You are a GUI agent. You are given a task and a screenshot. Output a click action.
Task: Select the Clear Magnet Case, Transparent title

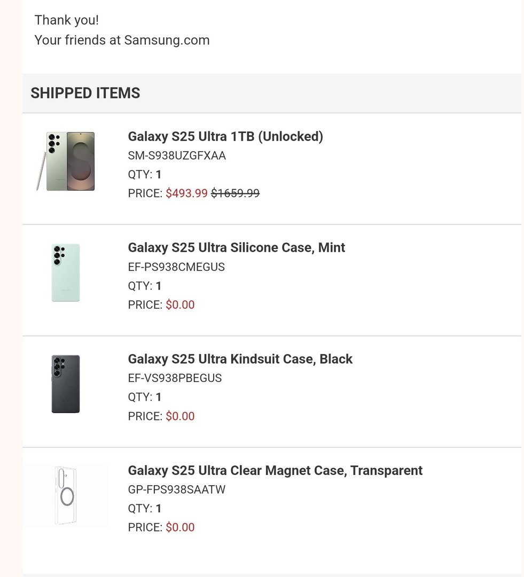click(275, 471)
